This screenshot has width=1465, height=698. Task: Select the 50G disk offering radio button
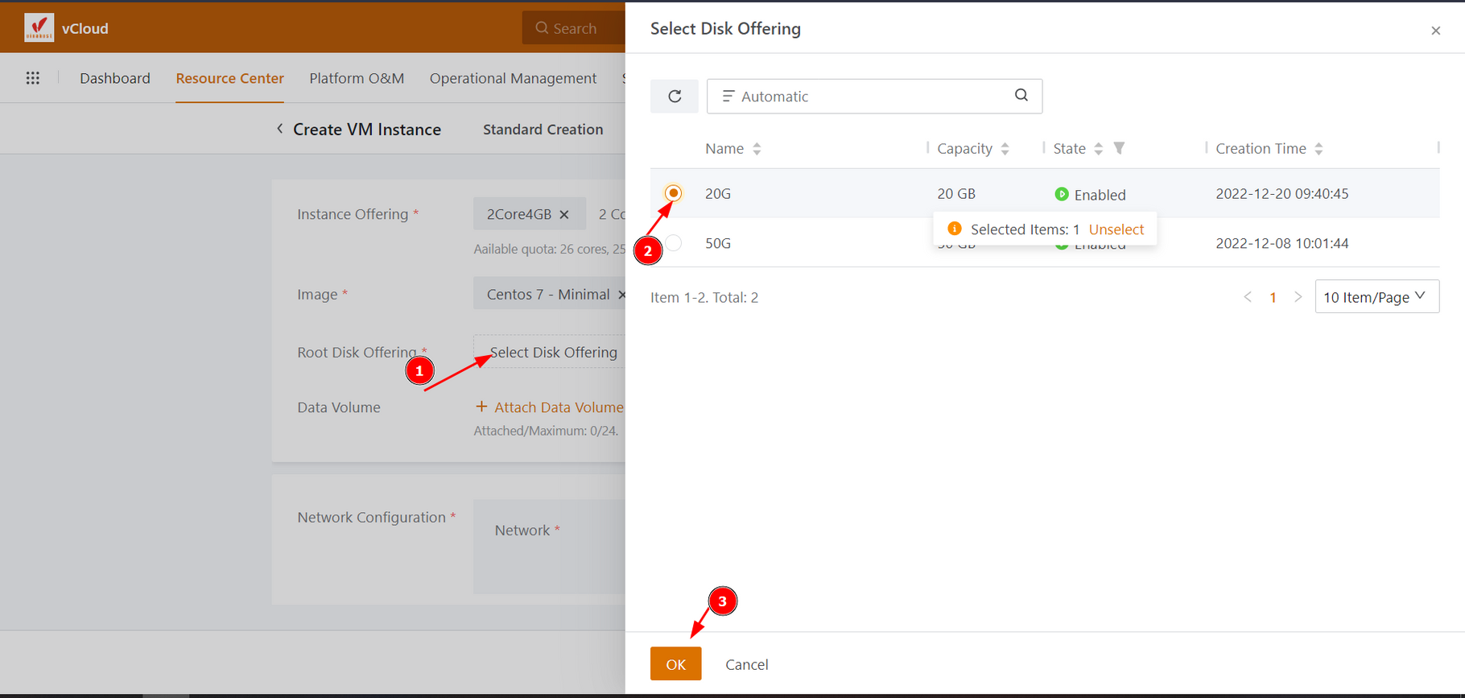(x=674, y=243)
